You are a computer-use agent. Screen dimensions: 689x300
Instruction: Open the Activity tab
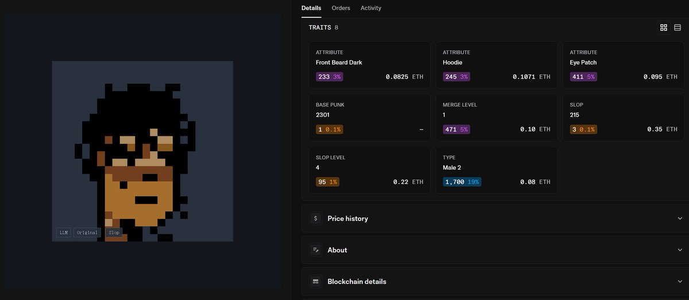click(371, 8)
